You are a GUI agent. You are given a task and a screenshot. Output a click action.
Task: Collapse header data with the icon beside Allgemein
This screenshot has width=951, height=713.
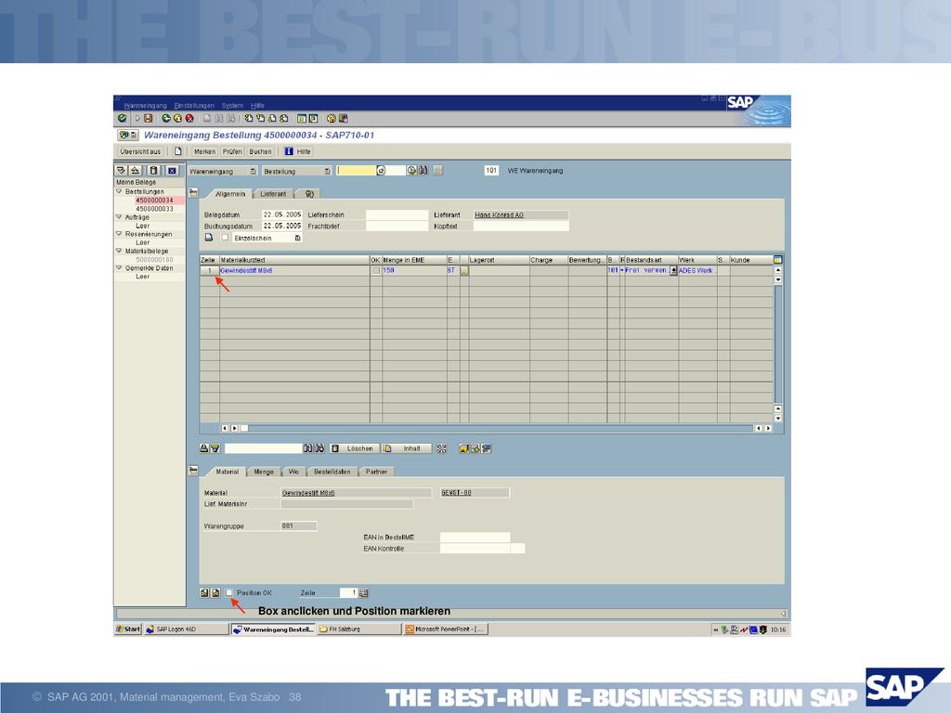(x=193, y=193)
